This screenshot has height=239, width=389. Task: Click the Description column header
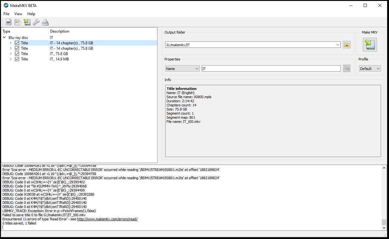[x=60, y=31]
